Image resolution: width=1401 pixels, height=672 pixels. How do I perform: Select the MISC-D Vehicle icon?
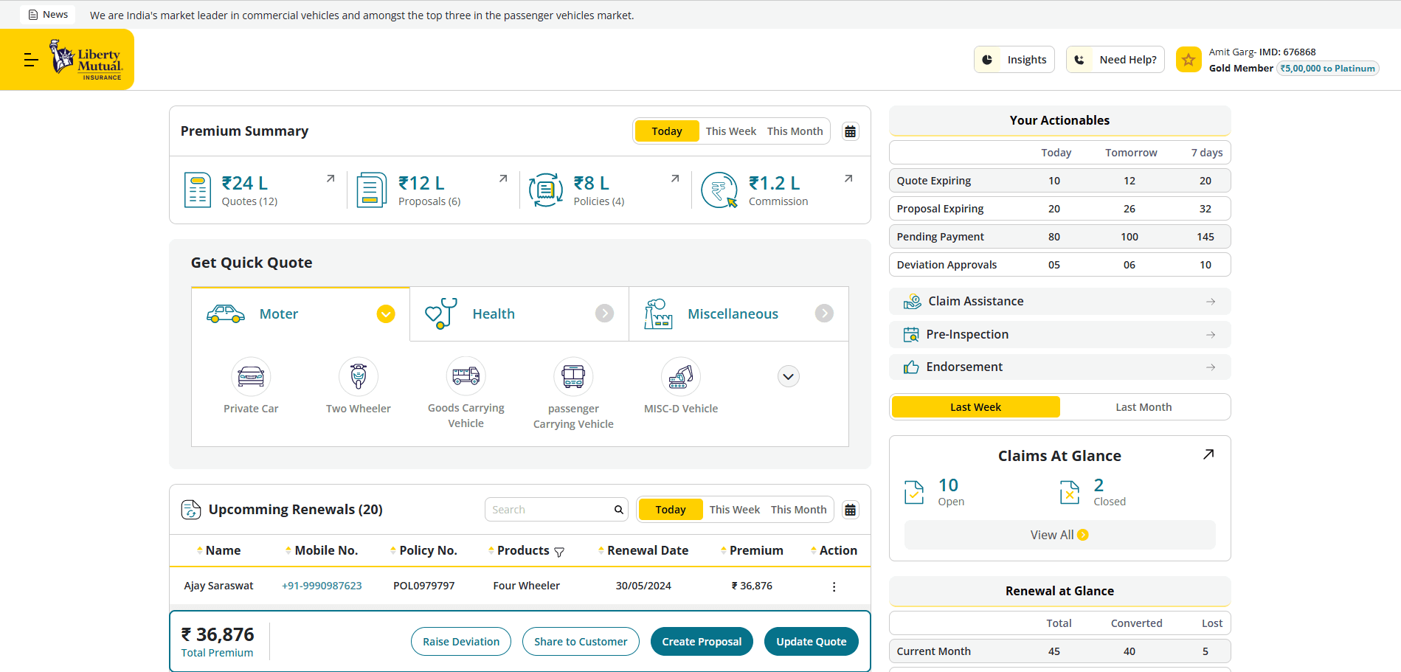pos(680,376)
